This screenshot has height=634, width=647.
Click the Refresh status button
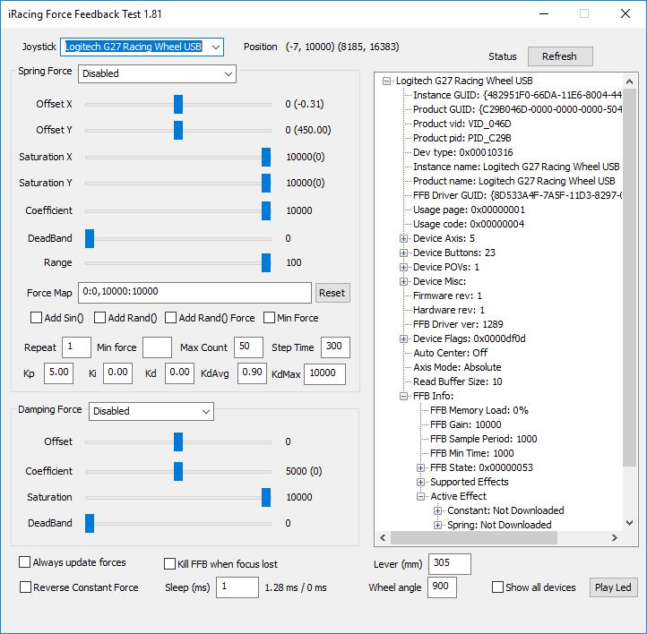560,56
